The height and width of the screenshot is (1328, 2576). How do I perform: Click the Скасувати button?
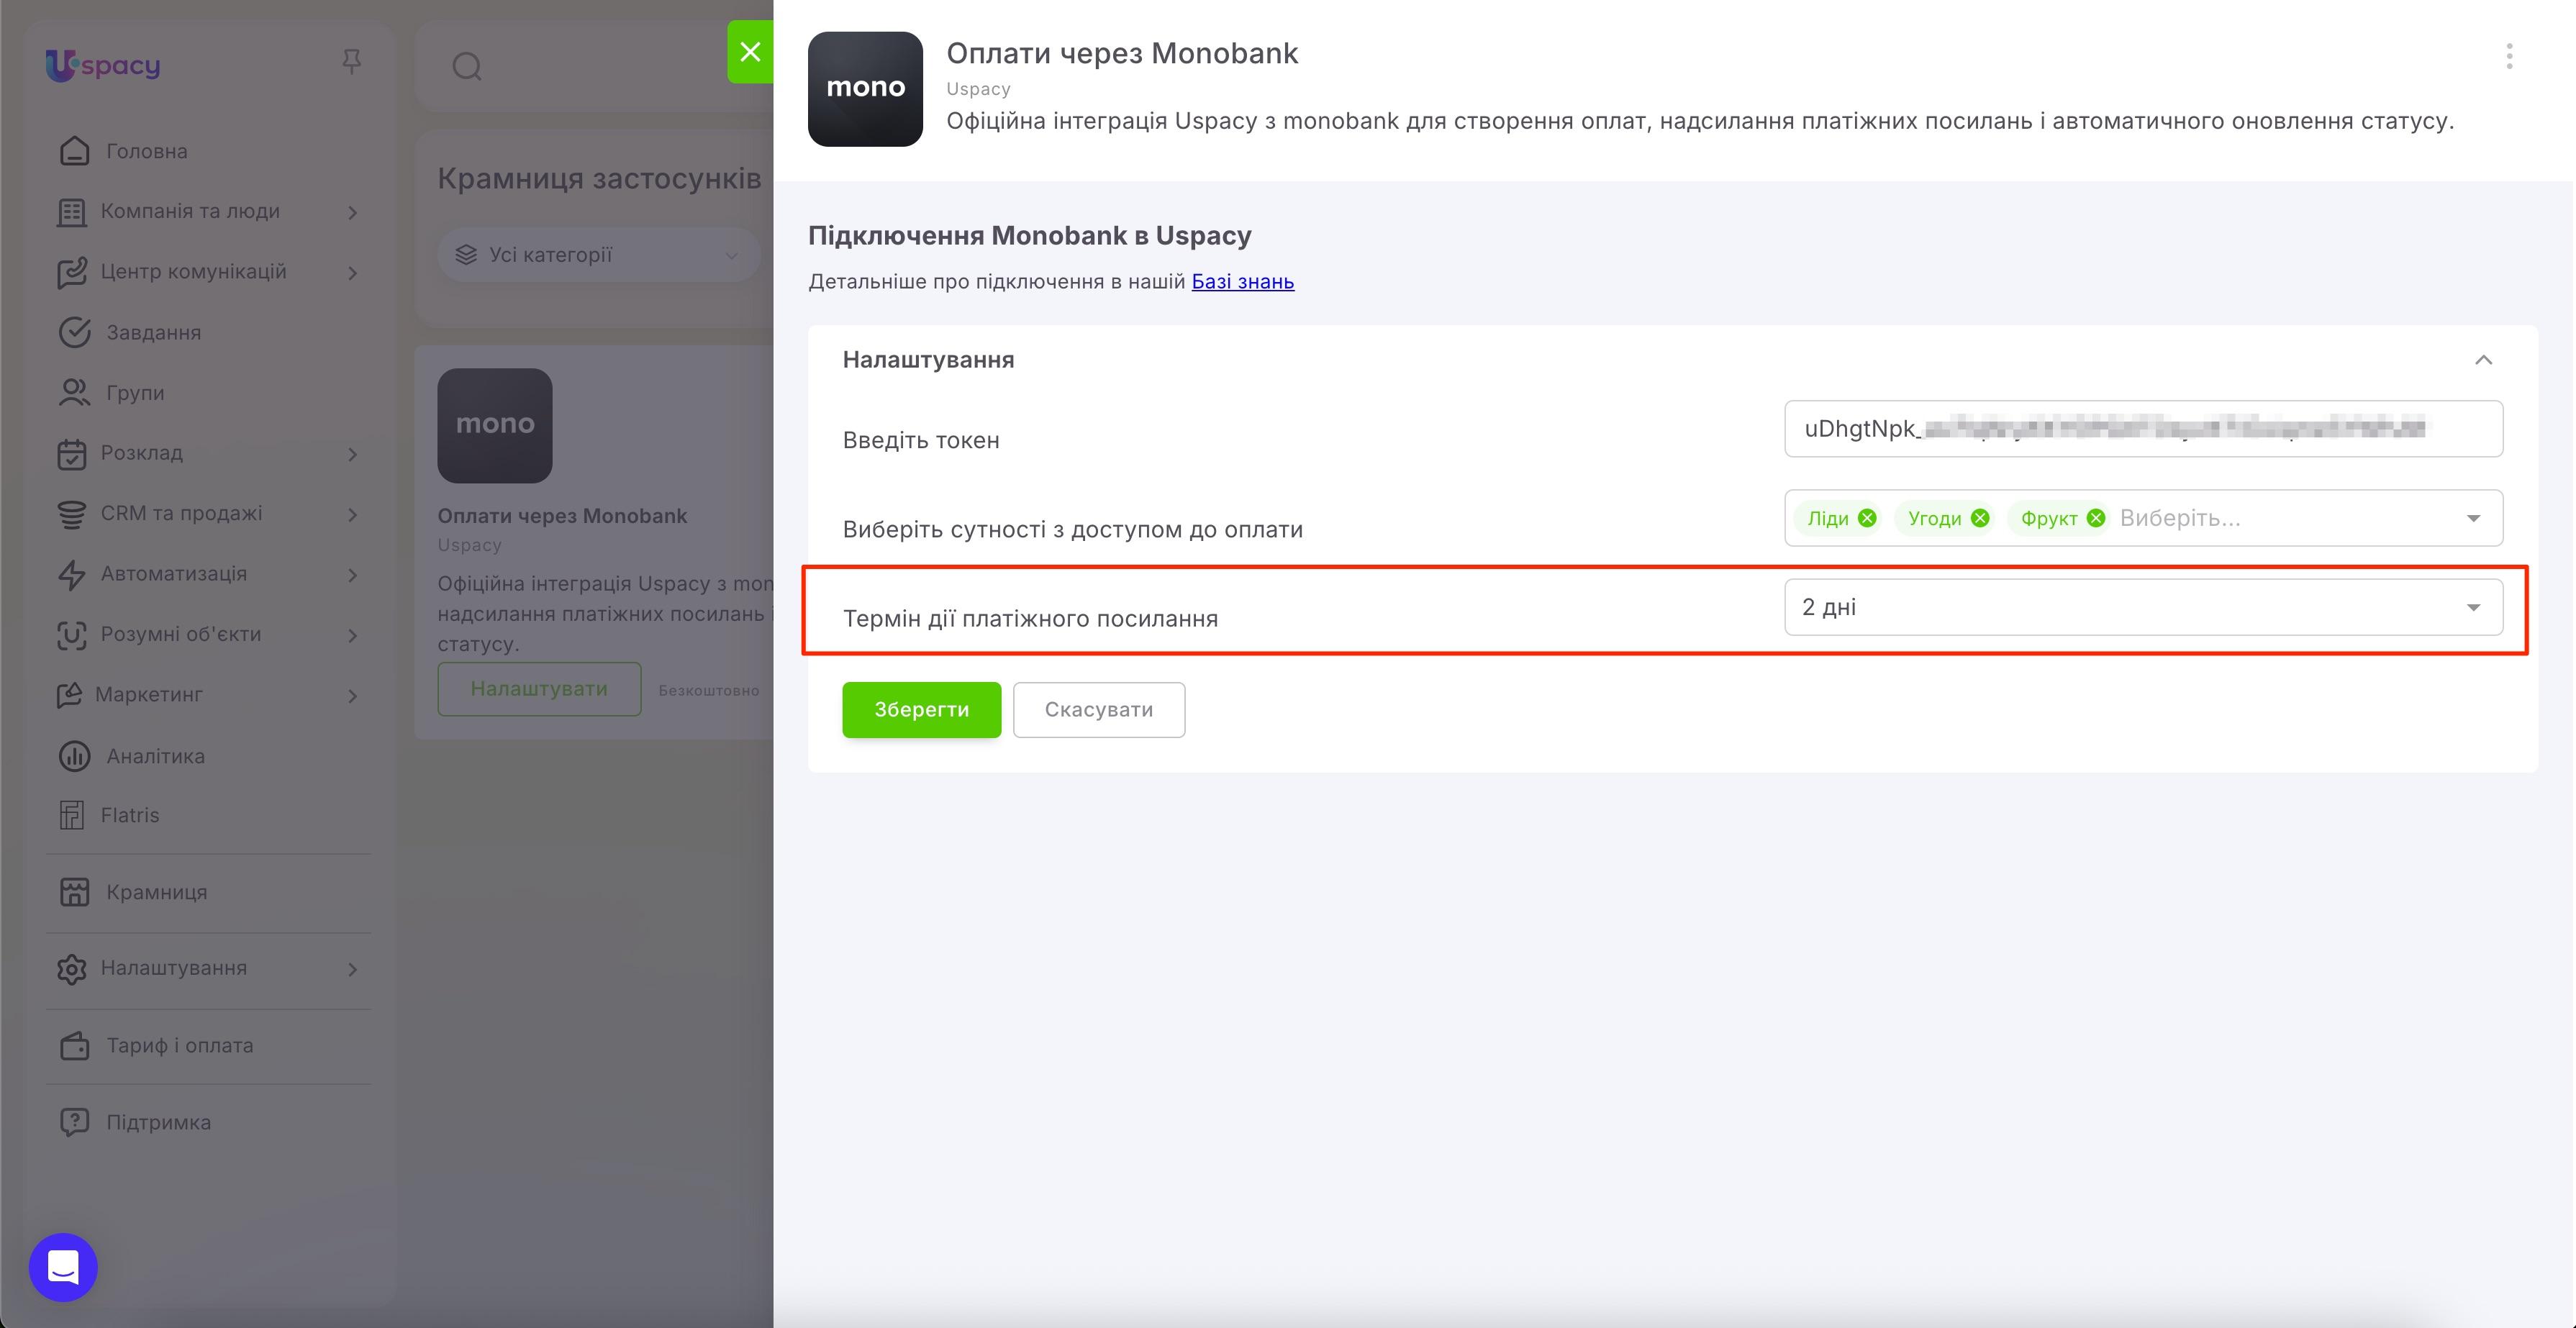(1099, 710)
